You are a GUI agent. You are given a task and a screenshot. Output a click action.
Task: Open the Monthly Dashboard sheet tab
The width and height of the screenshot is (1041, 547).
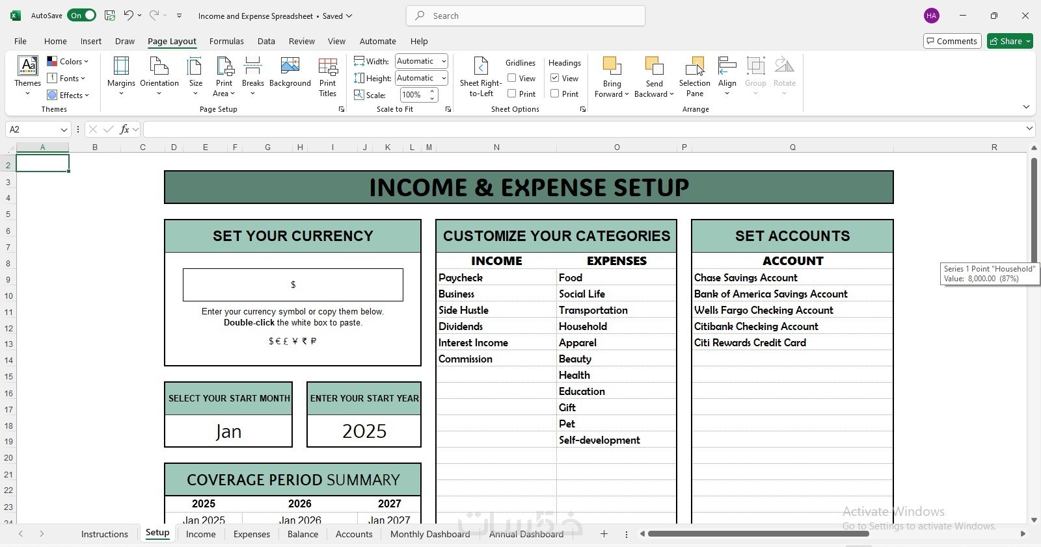[x=430, y=534]
